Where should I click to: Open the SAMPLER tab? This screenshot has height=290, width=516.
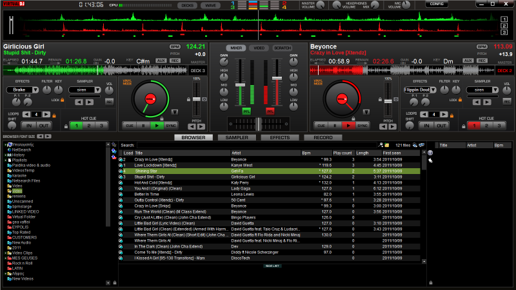tap(237, 137)
